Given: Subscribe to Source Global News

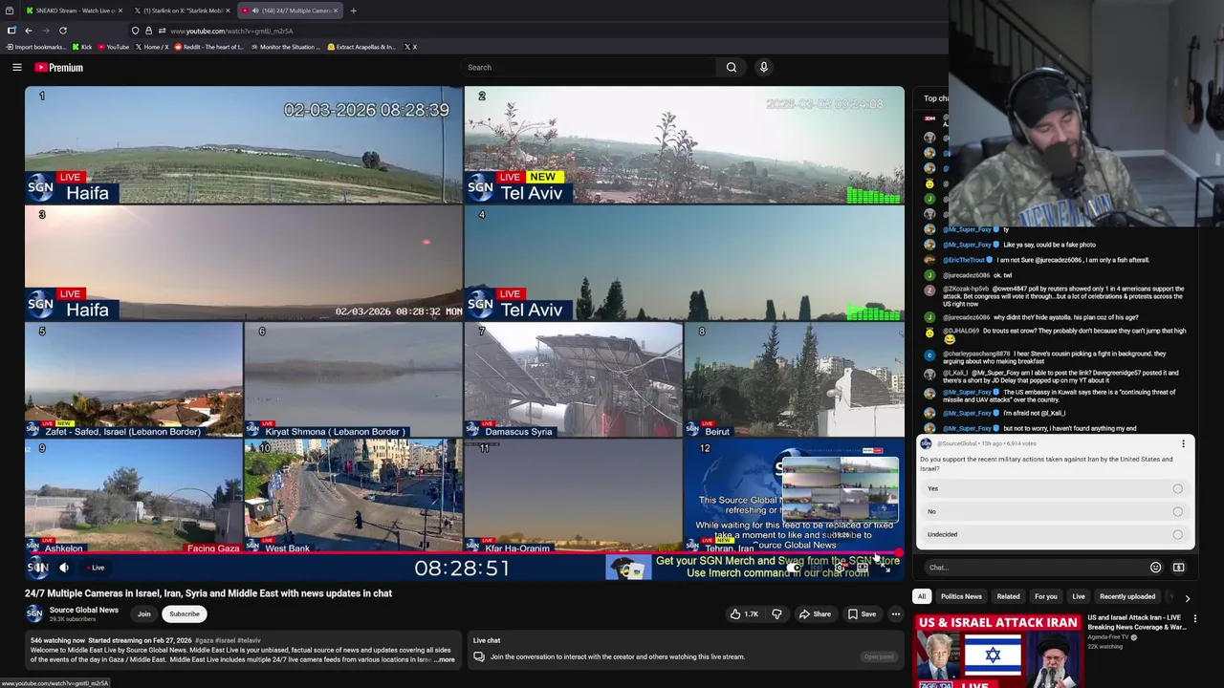Looking at the screenshot, I should pyautogui.click(x=185, y=613).
